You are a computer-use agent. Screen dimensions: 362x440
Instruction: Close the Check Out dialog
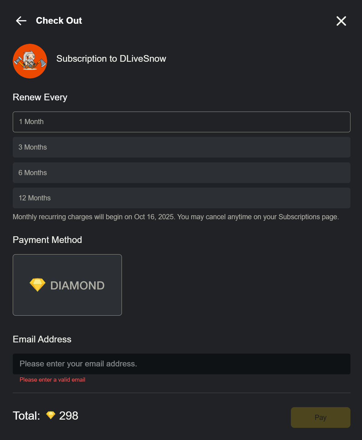tap(341, 21)
